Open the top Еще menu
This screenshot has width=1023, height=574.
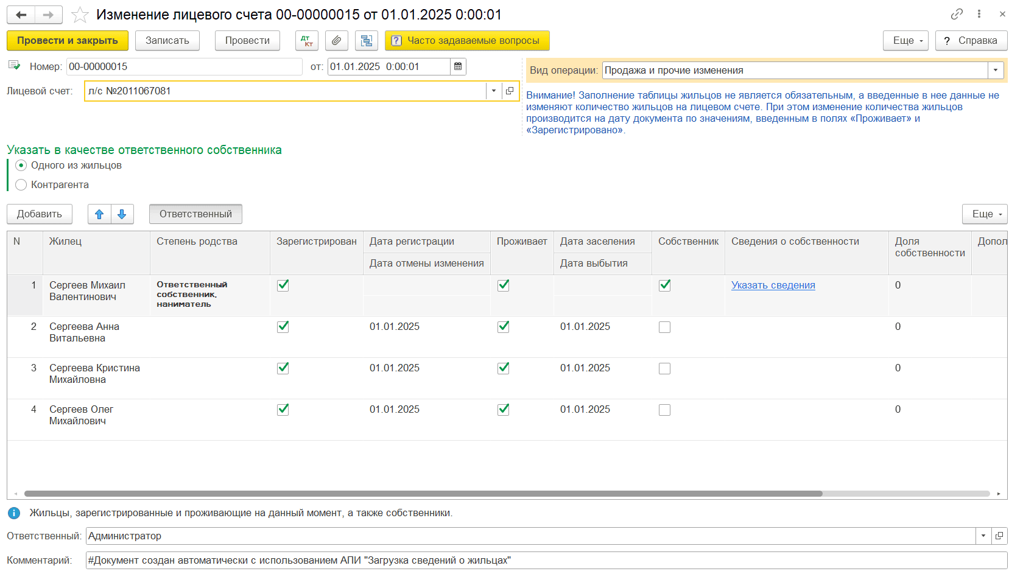905,41
